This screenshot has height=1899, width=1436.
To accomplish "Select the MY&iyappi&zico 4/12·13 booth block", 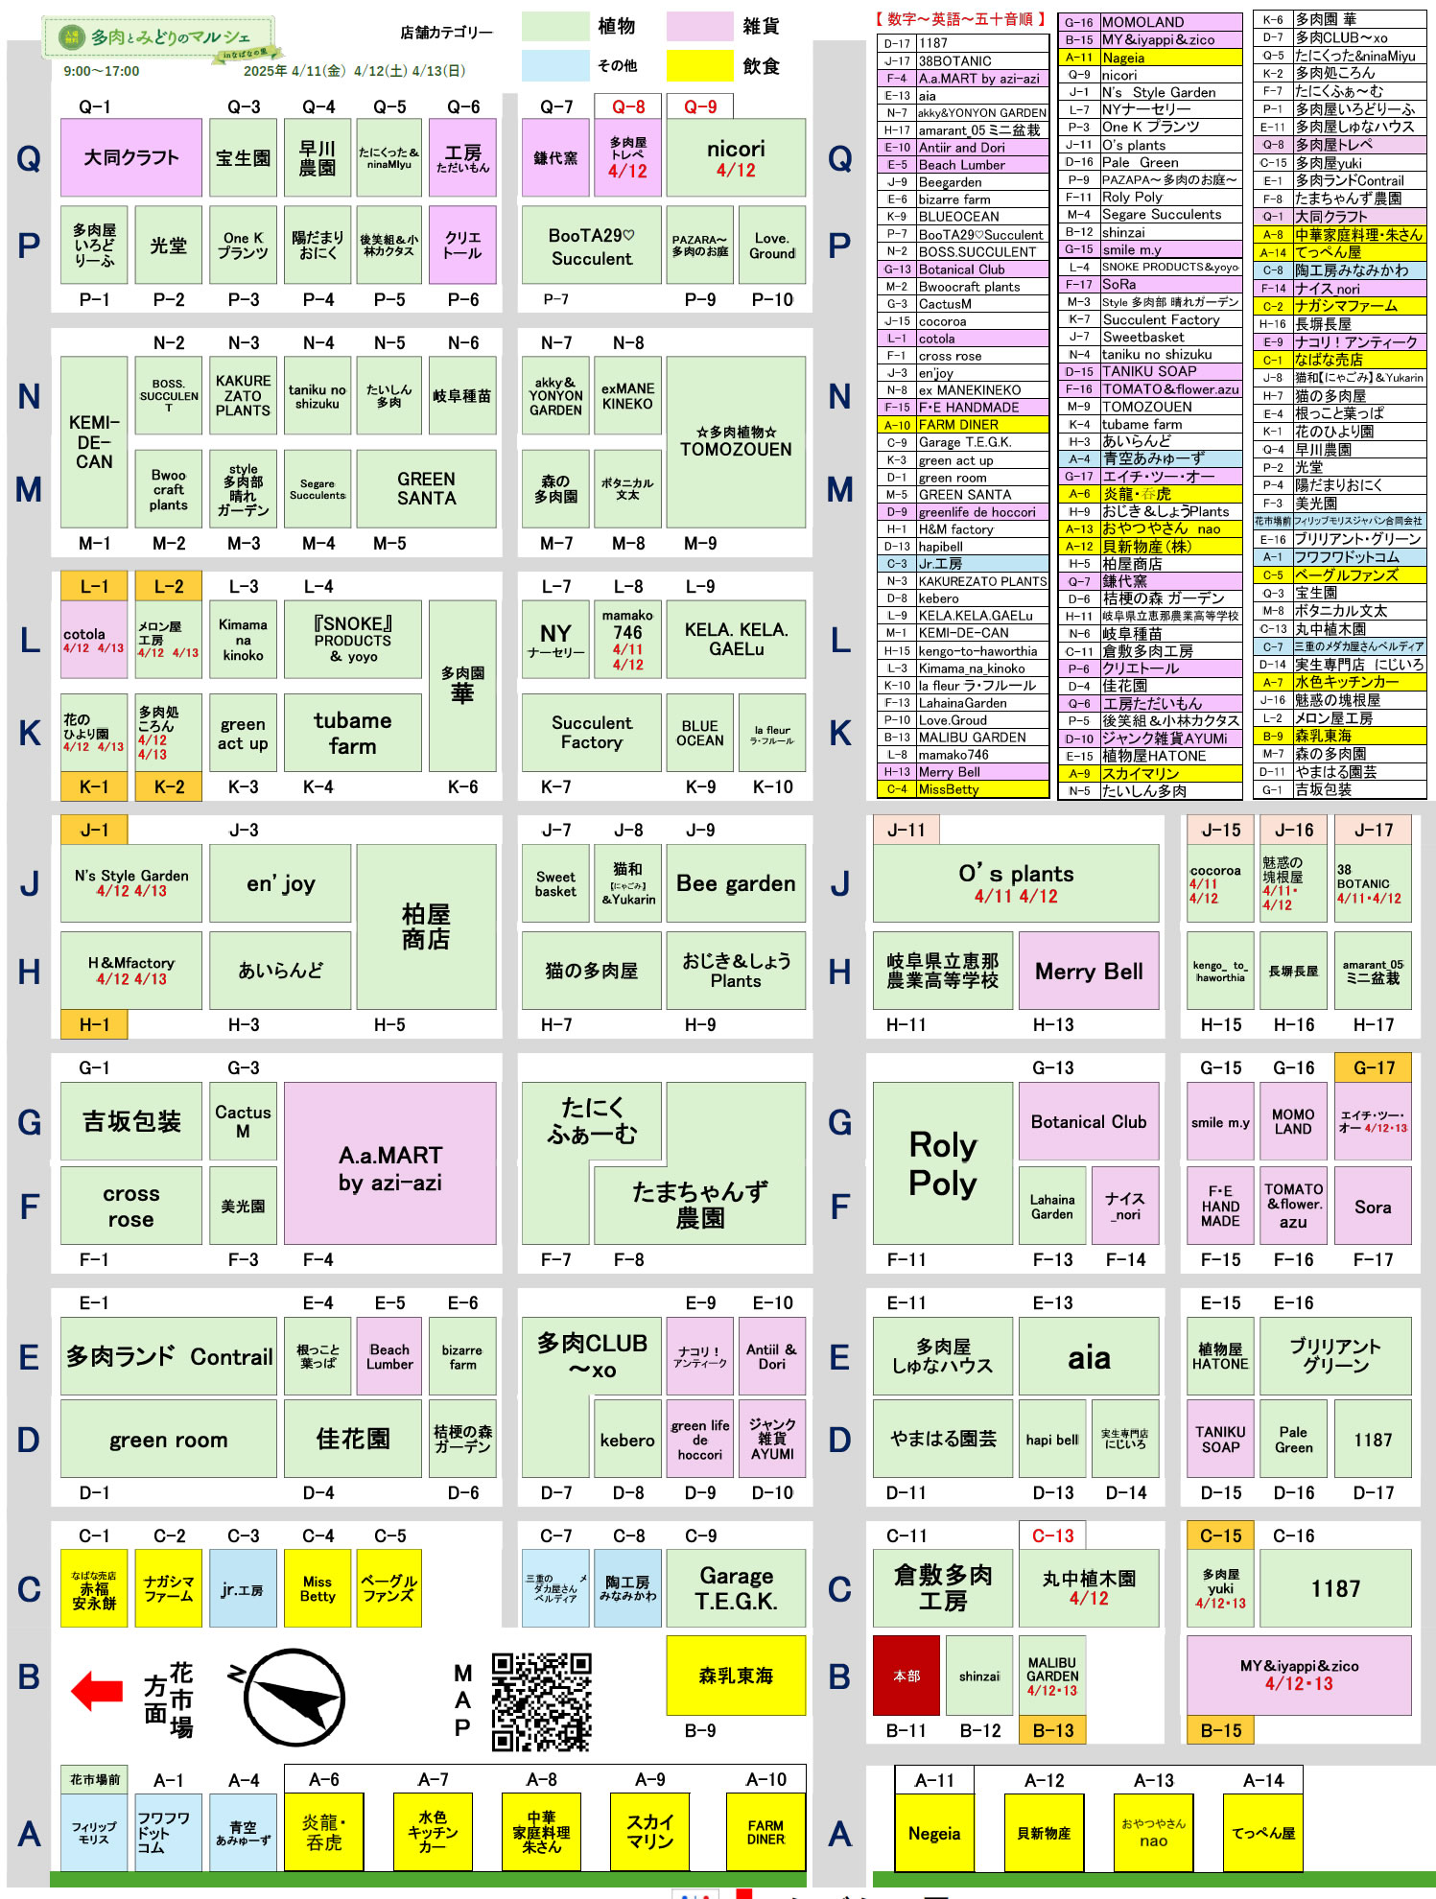I will 1299,1676.
